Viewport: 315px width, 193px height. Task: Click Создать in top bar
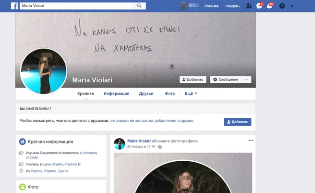point(232,6)
